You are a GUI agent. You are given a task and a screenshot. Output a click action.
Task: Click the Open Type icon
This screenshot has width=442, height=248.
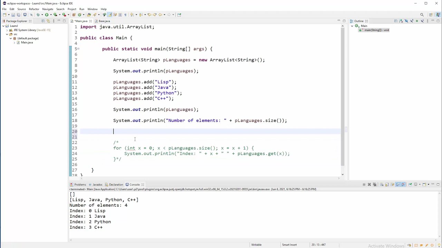pos(89,14)
